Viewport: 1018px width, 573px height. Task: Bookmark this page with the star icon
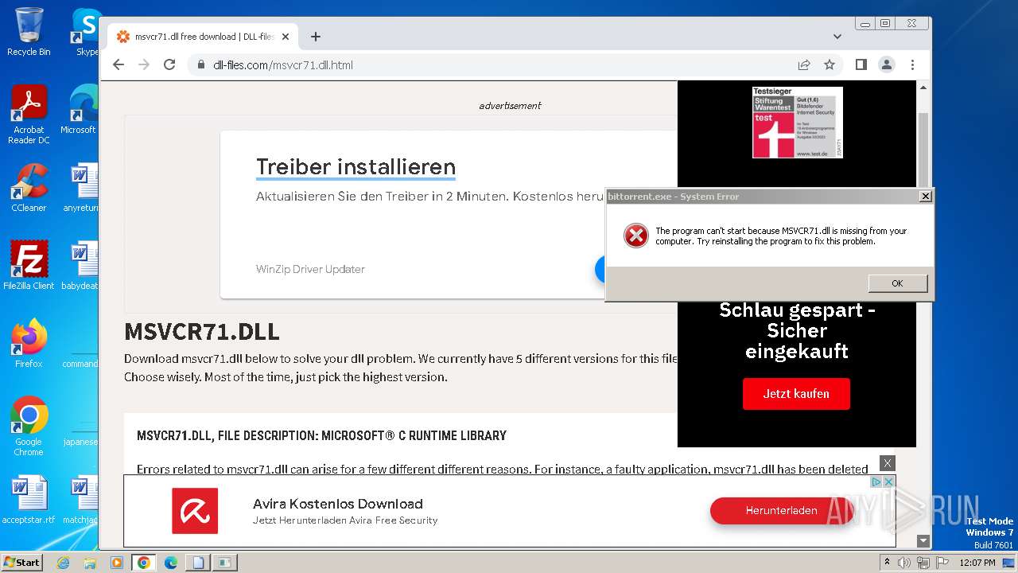830,64
